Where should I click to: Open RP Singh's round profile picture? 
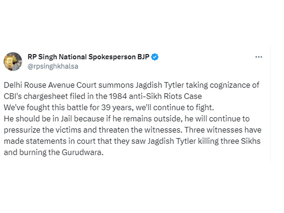pyautogui.click(x=13, y=62)
